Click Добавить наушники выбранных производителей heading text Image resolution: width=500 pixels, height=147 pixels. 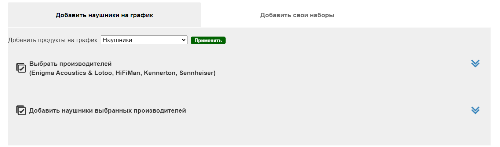pos(107,110)
